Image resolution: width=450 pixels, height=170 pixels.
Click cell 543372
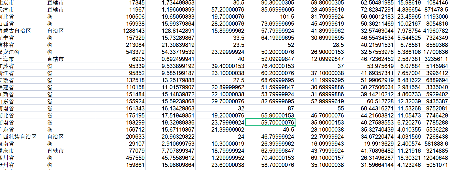pos(121,52)
